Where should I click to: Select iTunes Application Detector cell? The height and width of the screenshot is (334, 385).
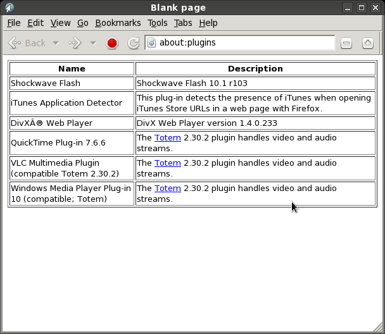click(x=72, y=103)
